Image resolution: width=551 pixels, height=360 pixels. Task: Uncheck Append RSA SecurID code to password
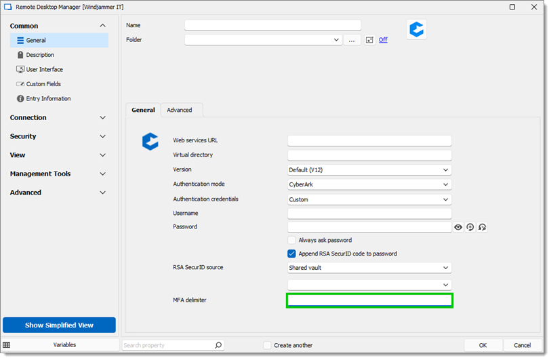(x=291, y=254)
